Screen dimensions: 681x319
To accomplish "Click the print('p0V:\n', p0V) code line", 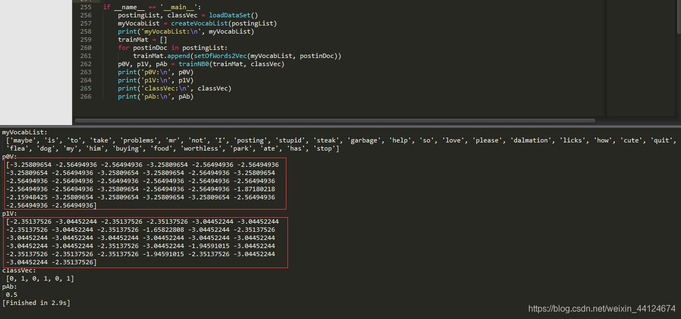I will click(156, 72).
